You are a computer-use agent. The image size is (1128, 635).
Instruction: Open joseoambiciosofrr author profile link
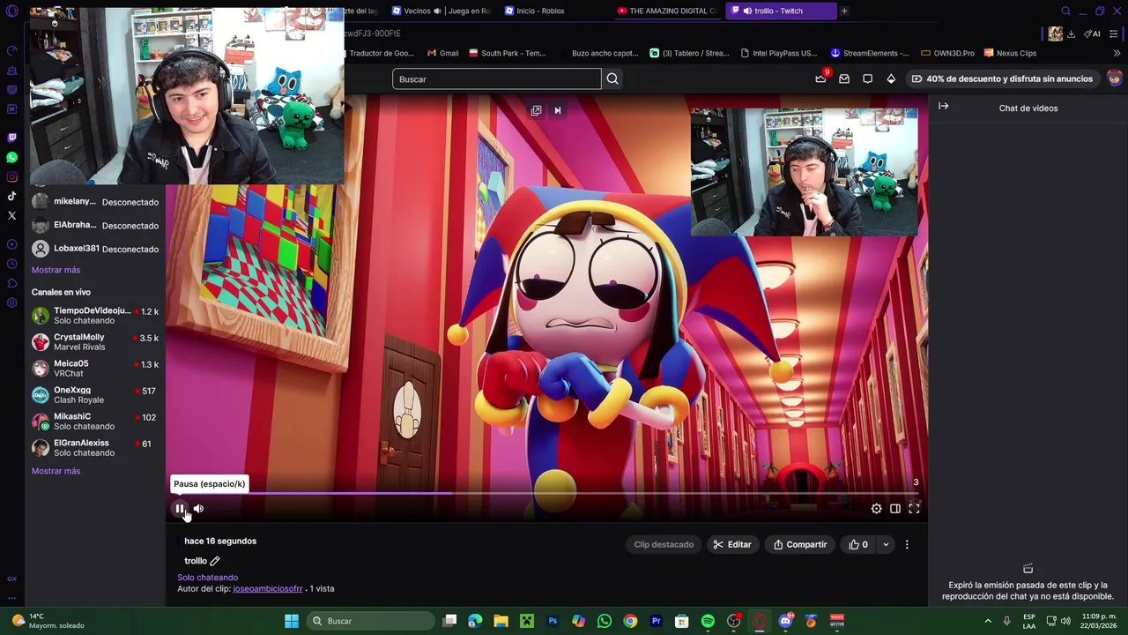(268, 588)
